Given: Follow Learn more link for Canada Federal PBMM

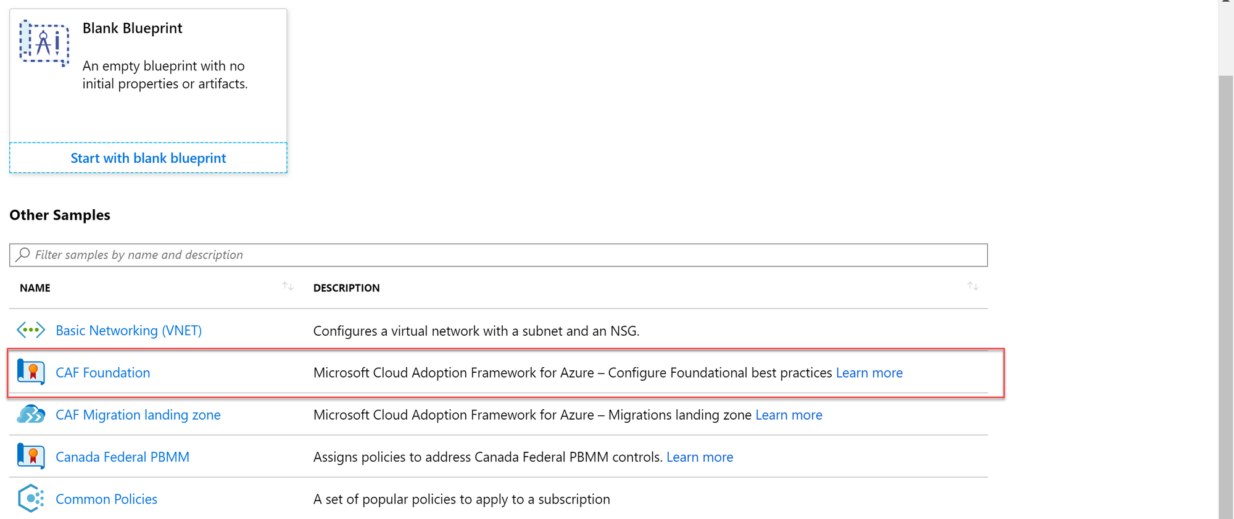Looking at the screenshot, I should click(700, 457).
